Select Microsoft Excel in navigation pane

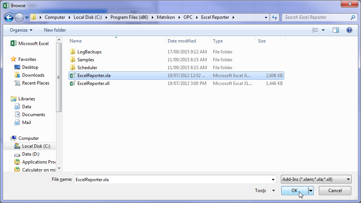point(29,44)
